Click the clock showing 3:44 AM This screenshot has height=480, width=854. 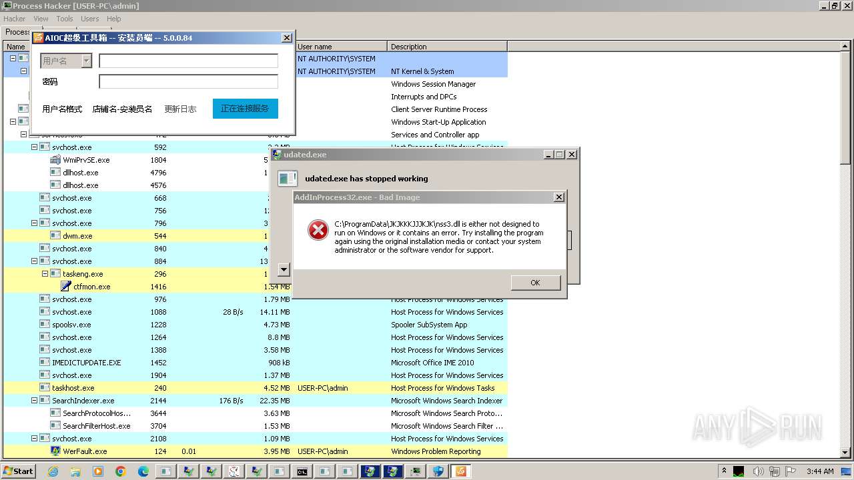820,471
